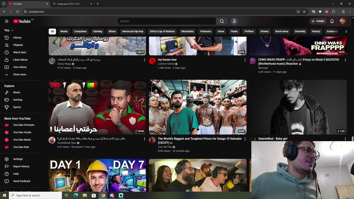This screenshot has width=354, height=199.
Task: Open Liked videos
Action: pos(20,60)
